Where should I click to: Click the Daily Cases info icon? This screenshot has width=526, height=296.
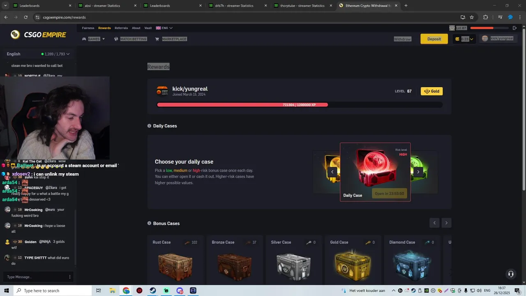click(149, 126)
